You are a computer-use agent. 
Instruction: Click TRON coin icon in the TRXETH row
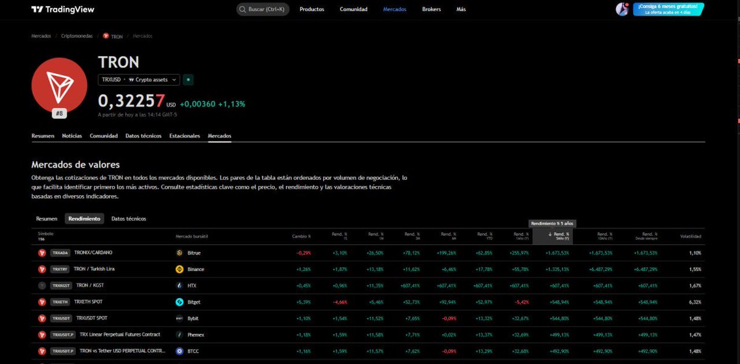[42, 302]
